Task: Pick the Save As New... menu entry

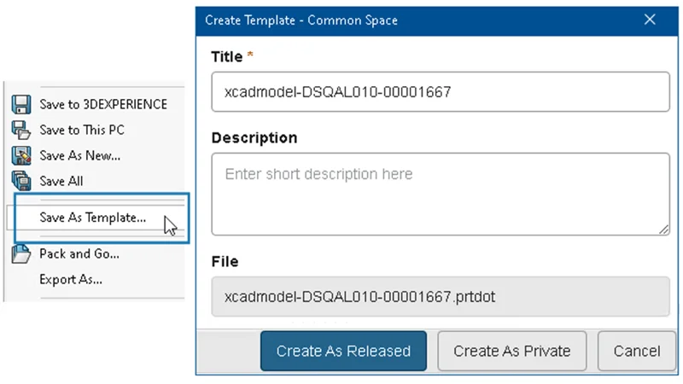Action: [79, 155]
